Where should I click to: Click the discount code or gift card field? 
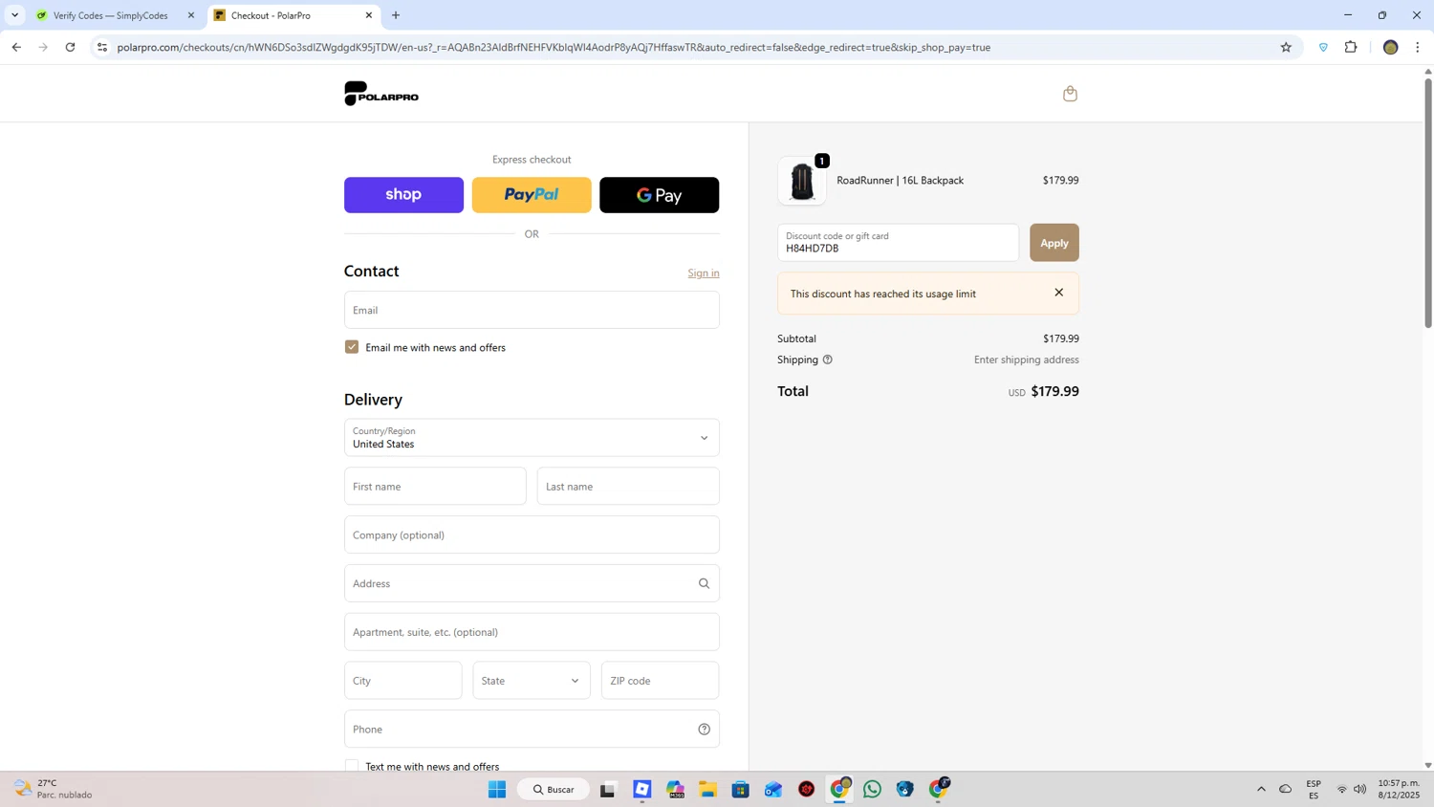[x=898, y=243]
